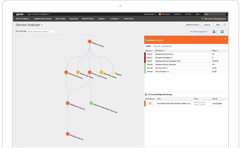This screenshot has height=148, width=241.
Task: Expand the Settings menu
Action: 178,14
